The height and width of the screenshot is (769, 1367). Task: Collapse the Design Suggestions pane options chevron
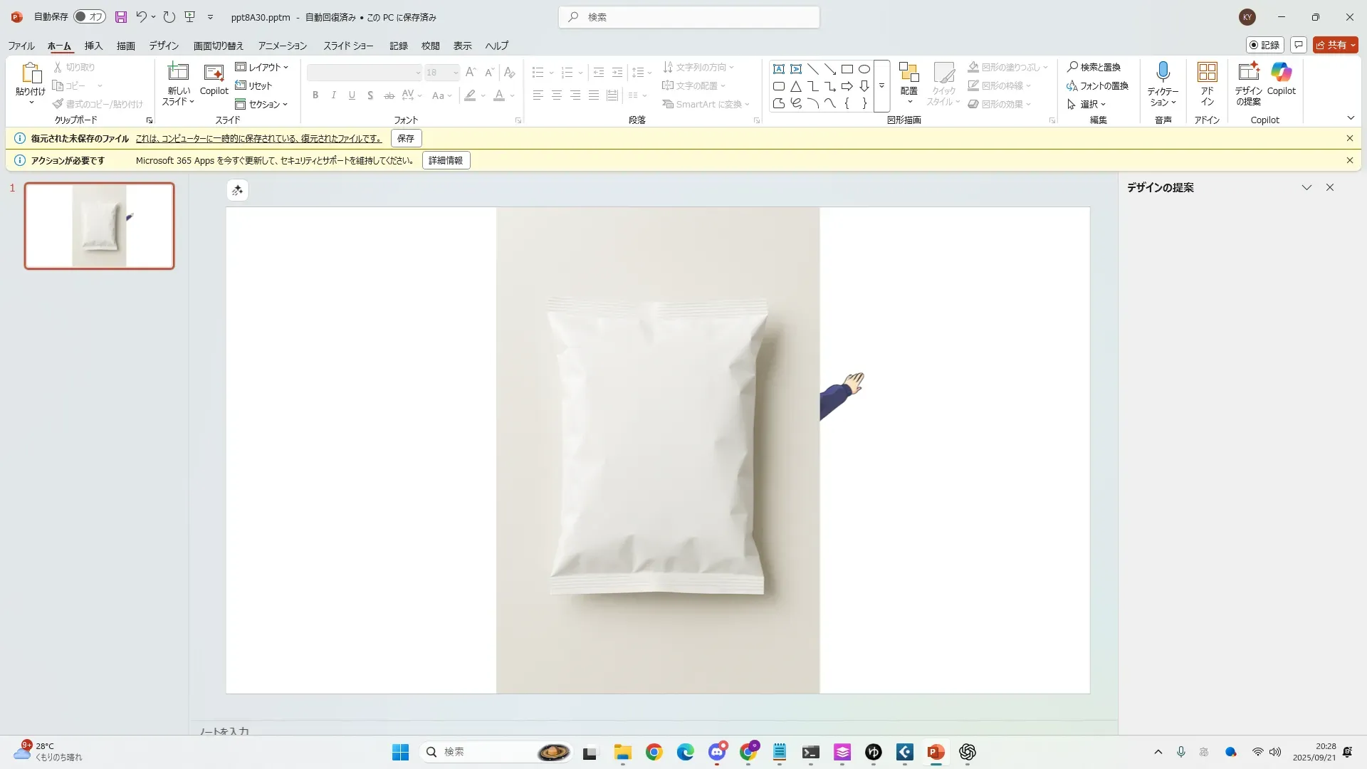point(1306,187)
